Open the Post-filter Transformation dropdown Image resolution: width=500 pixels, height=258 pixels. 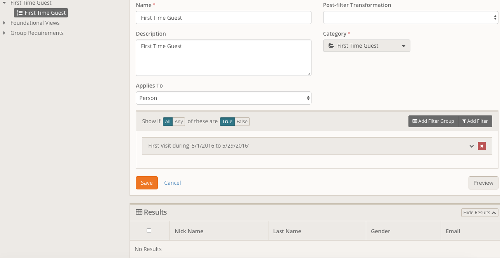[x=410, y=17]
